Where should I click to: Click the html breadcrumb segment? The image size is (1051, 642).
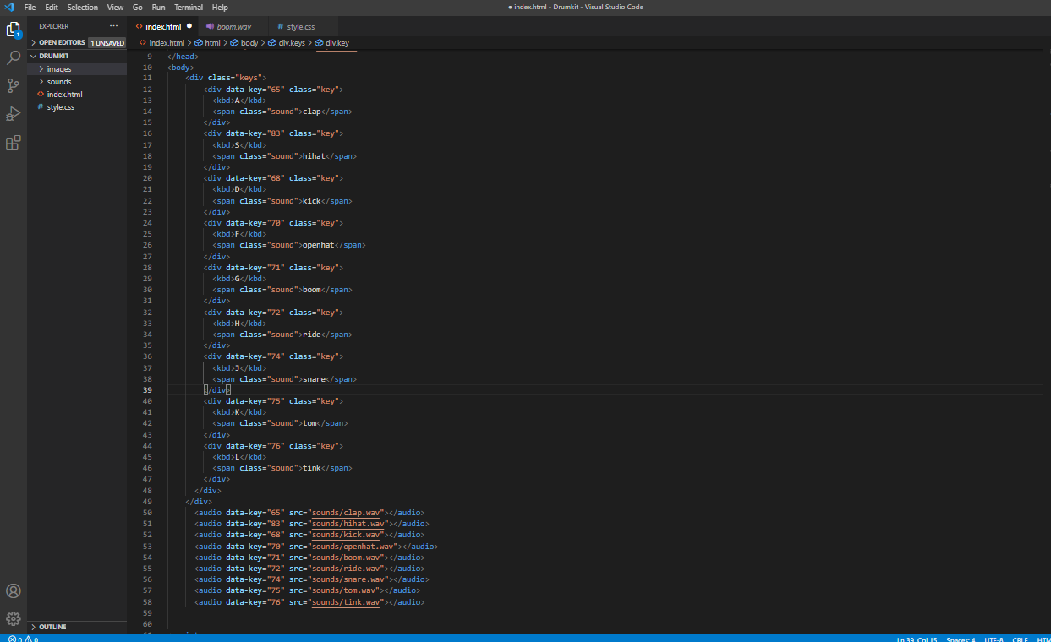pyautogui.click(x=212, y=42)
